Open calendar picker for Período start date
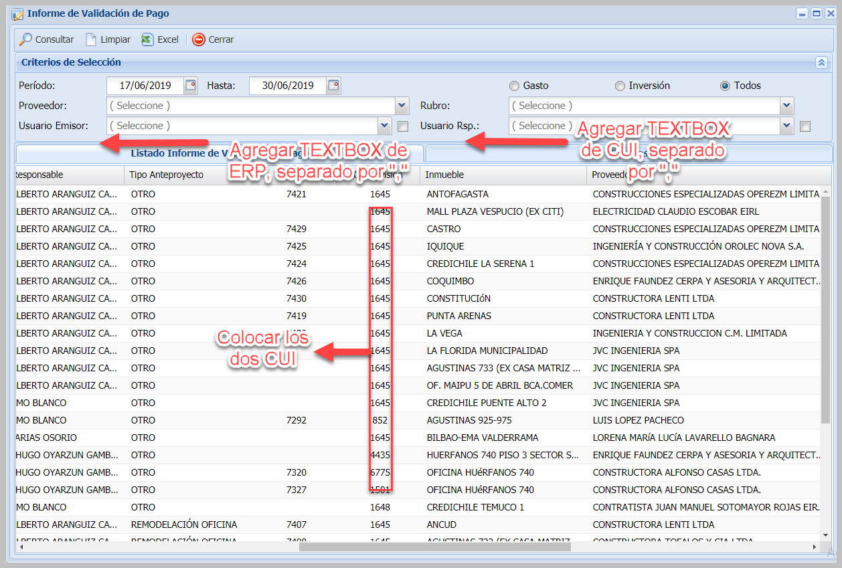 point(191,85)
